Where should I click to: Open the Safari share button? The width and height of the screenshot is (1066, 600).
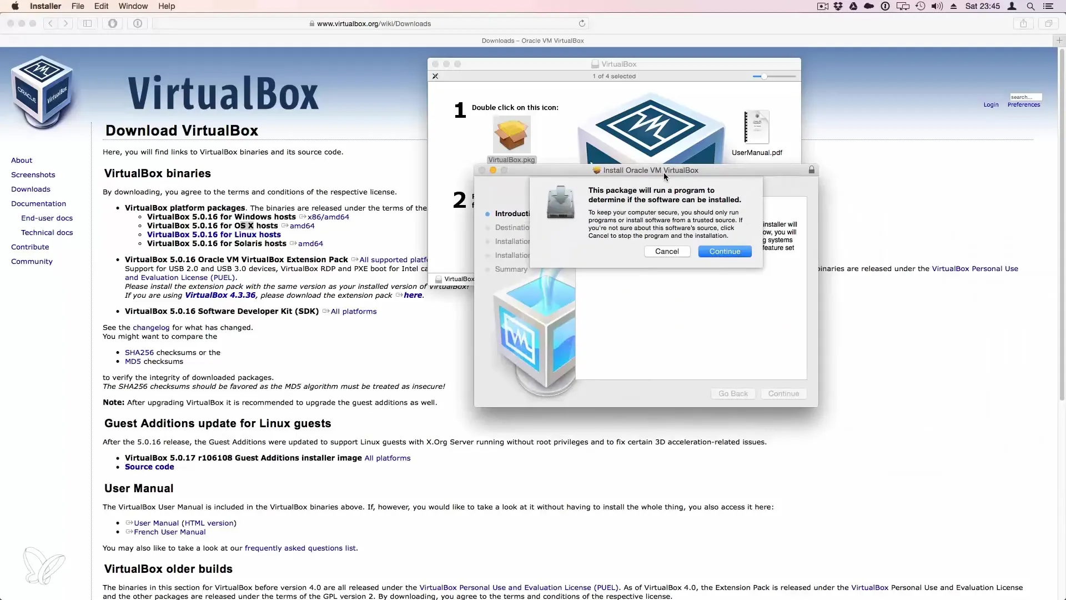pos(1023,23)
